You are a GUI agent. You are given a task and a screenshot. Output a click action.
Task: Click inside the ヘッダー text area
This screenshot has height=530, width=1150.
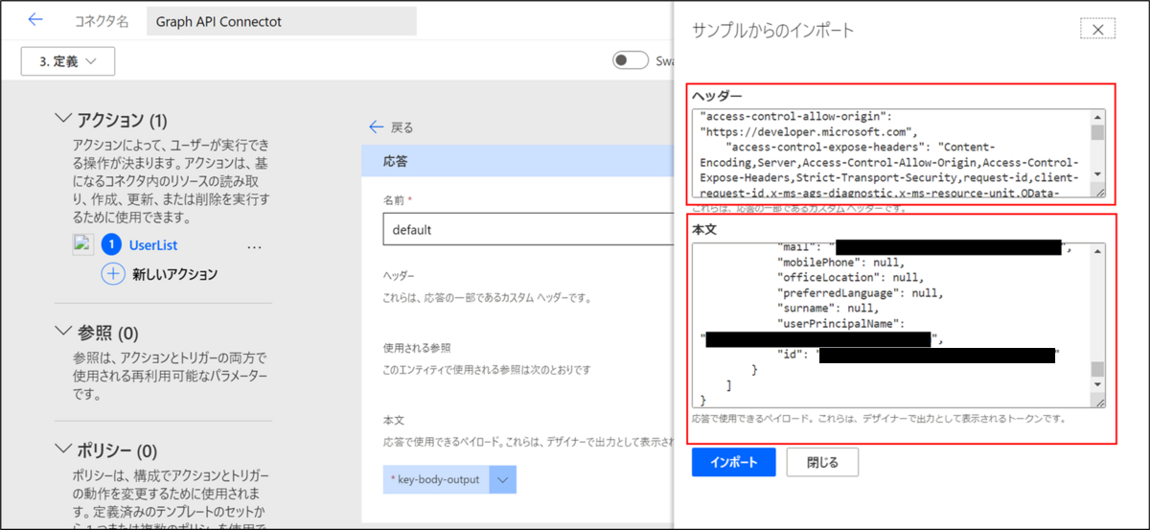[891, 153]
